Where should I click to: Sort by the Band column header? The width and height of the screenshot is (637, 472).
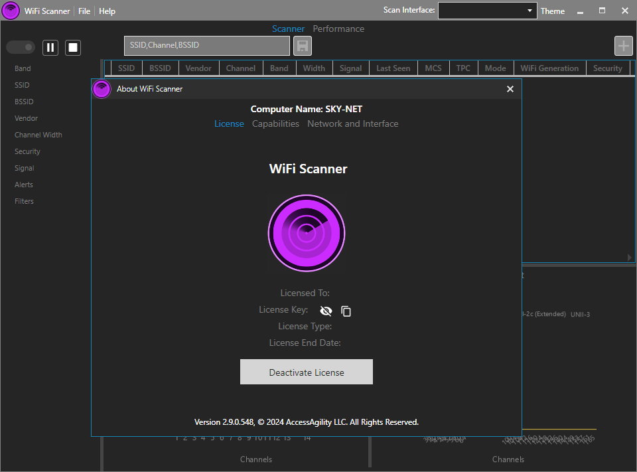tap(279, 68)
